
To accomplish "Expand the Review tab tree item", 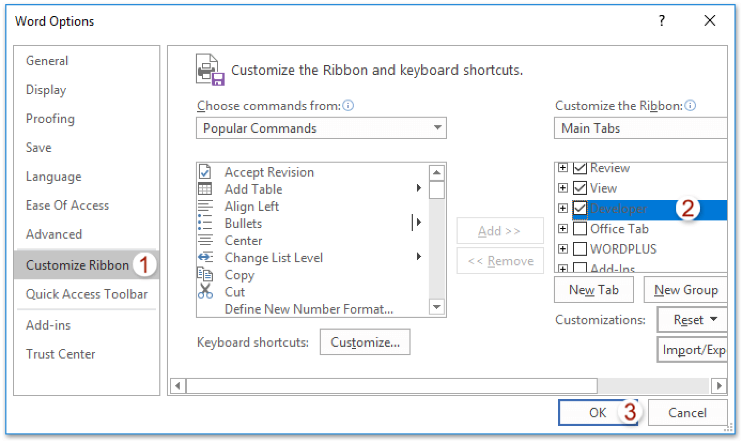I will pyautogui.click(x=563, y=168).
